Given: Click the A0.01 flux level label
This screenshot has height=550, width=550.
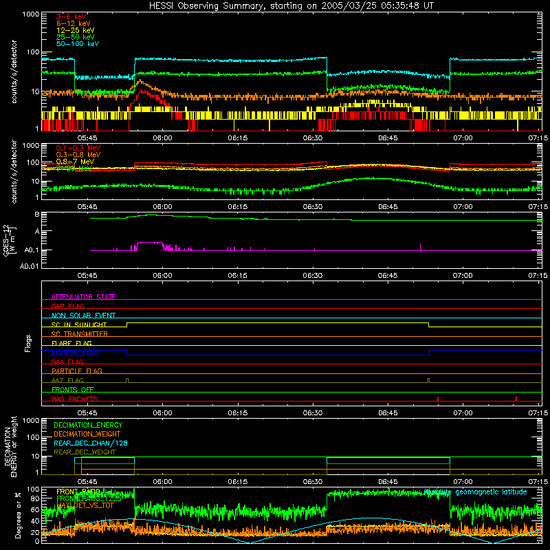Looking at the screenshot, I should coord(29,266).
